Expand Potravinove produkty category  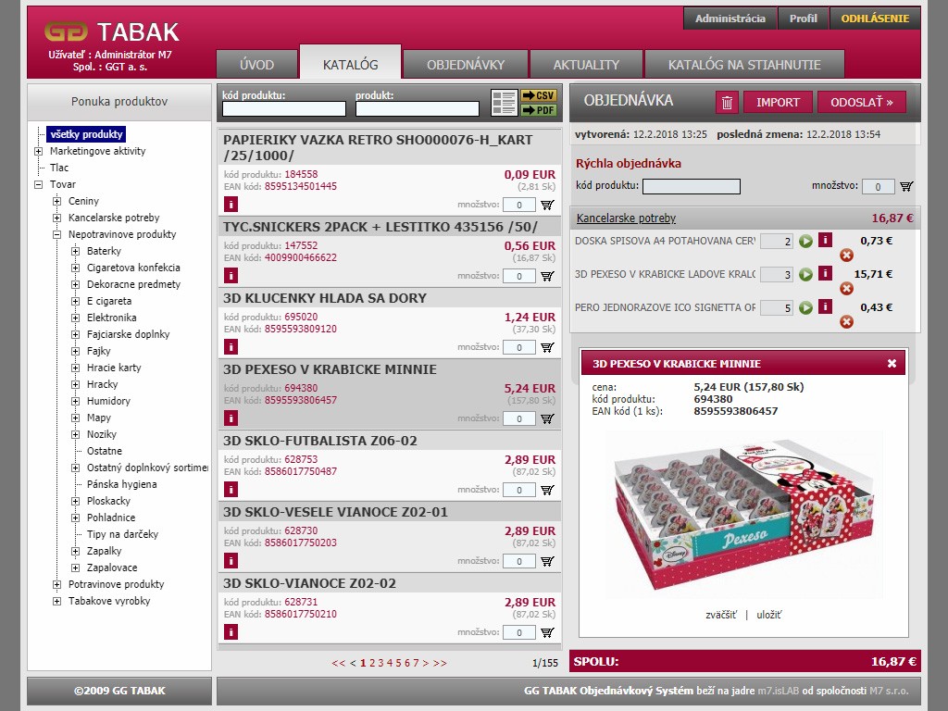click(56, 585)
